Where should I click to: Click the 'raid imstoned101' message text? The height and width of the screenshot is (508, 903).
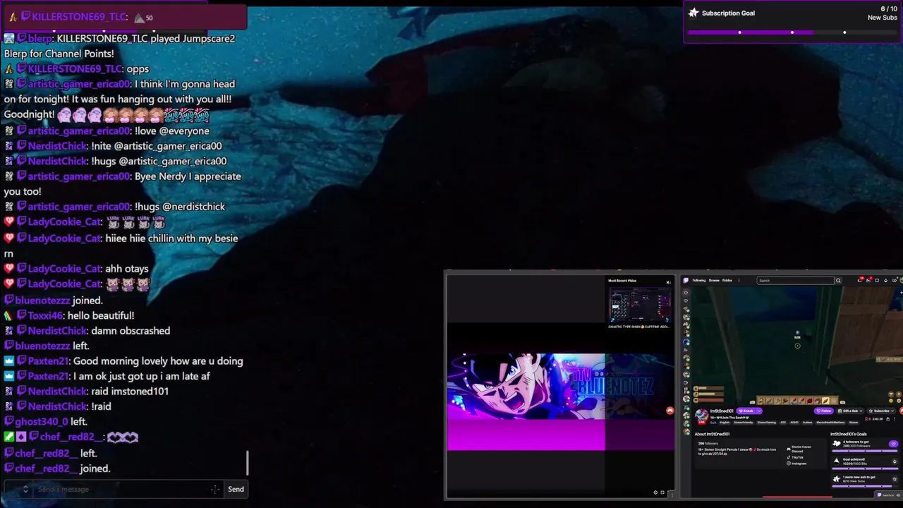click(130, 391)
